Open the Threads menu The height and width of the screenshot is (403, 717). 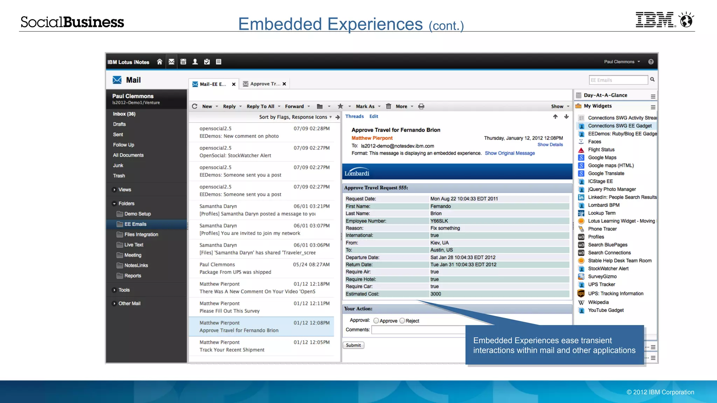(354, 116)
